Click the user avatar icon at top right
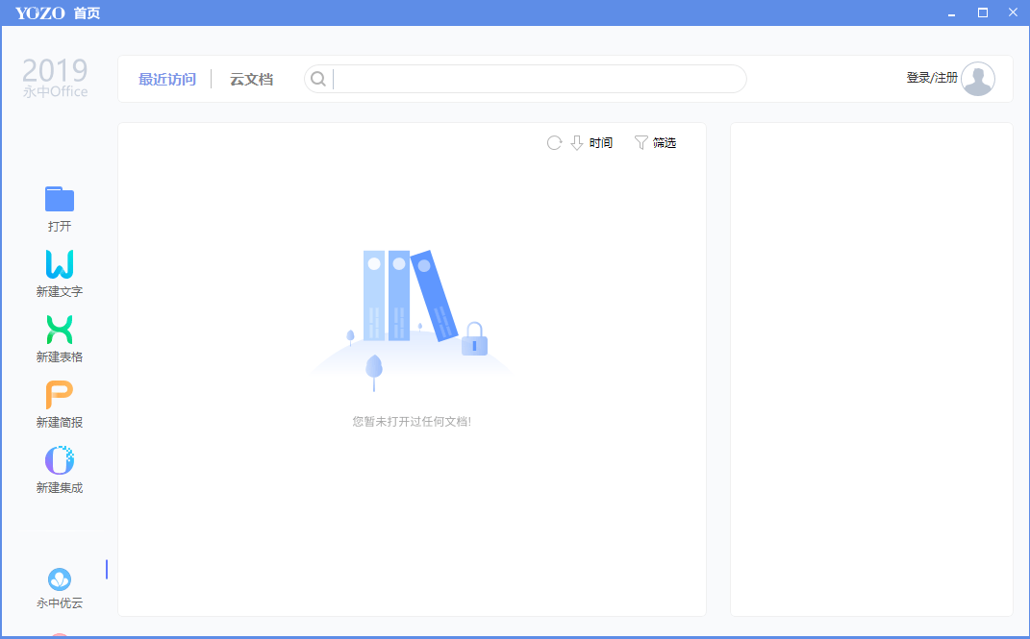This screenshot has width=1030, height=639. coord(978,79)
